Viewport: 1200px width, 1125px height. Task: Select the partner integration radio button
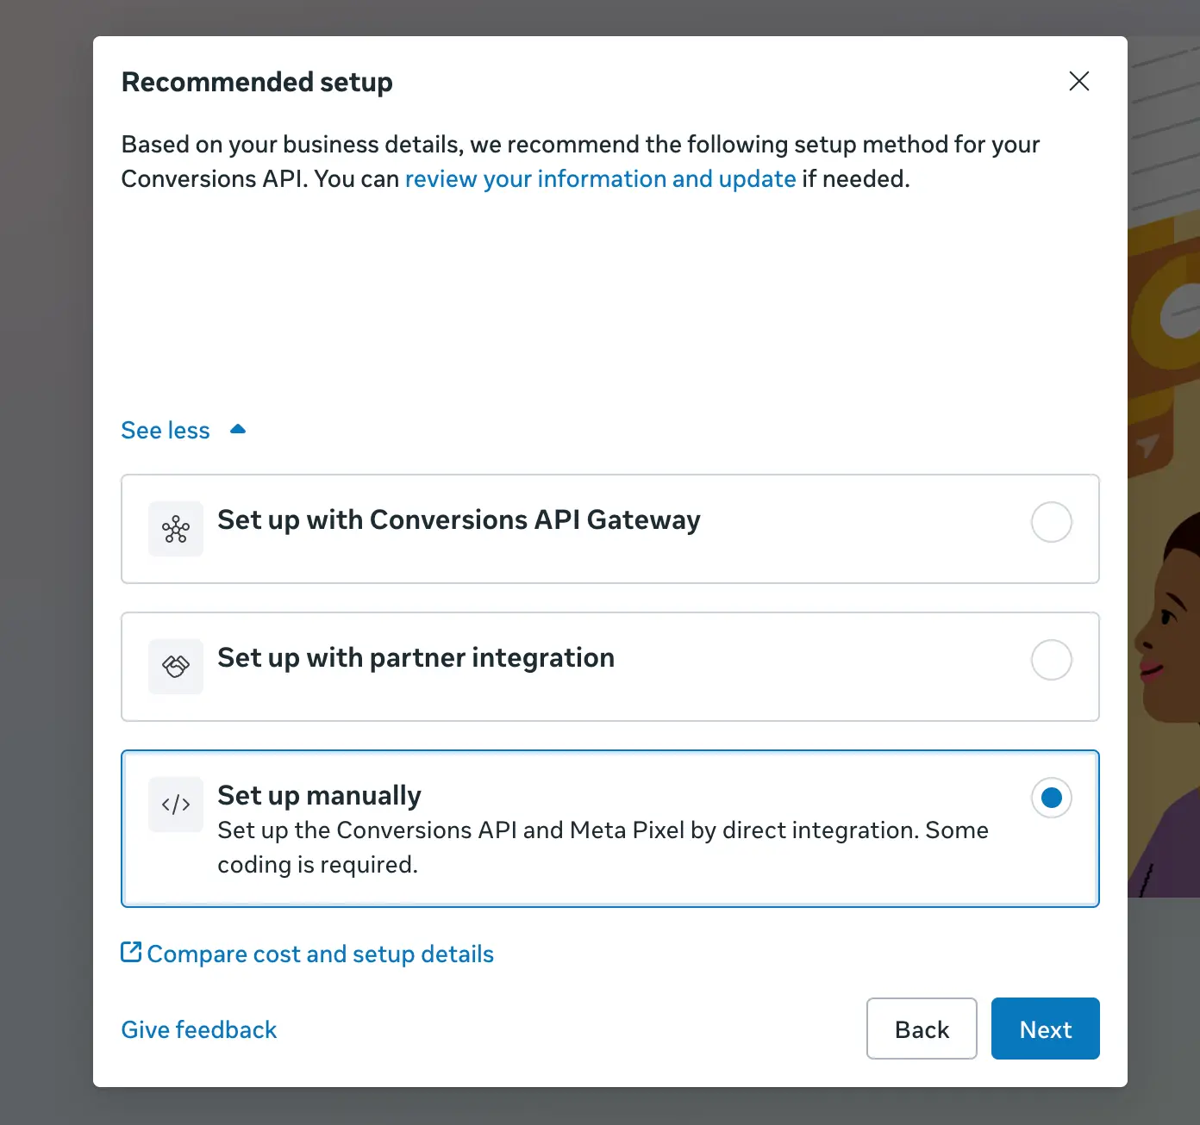tap(1051, 660)
